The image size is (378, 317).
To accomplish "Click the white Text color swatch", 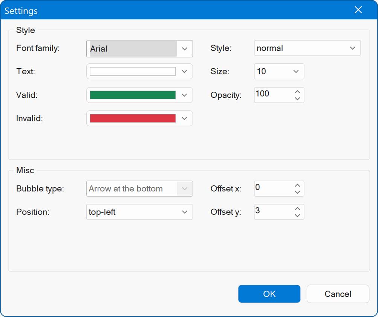I will click(133, 71).
